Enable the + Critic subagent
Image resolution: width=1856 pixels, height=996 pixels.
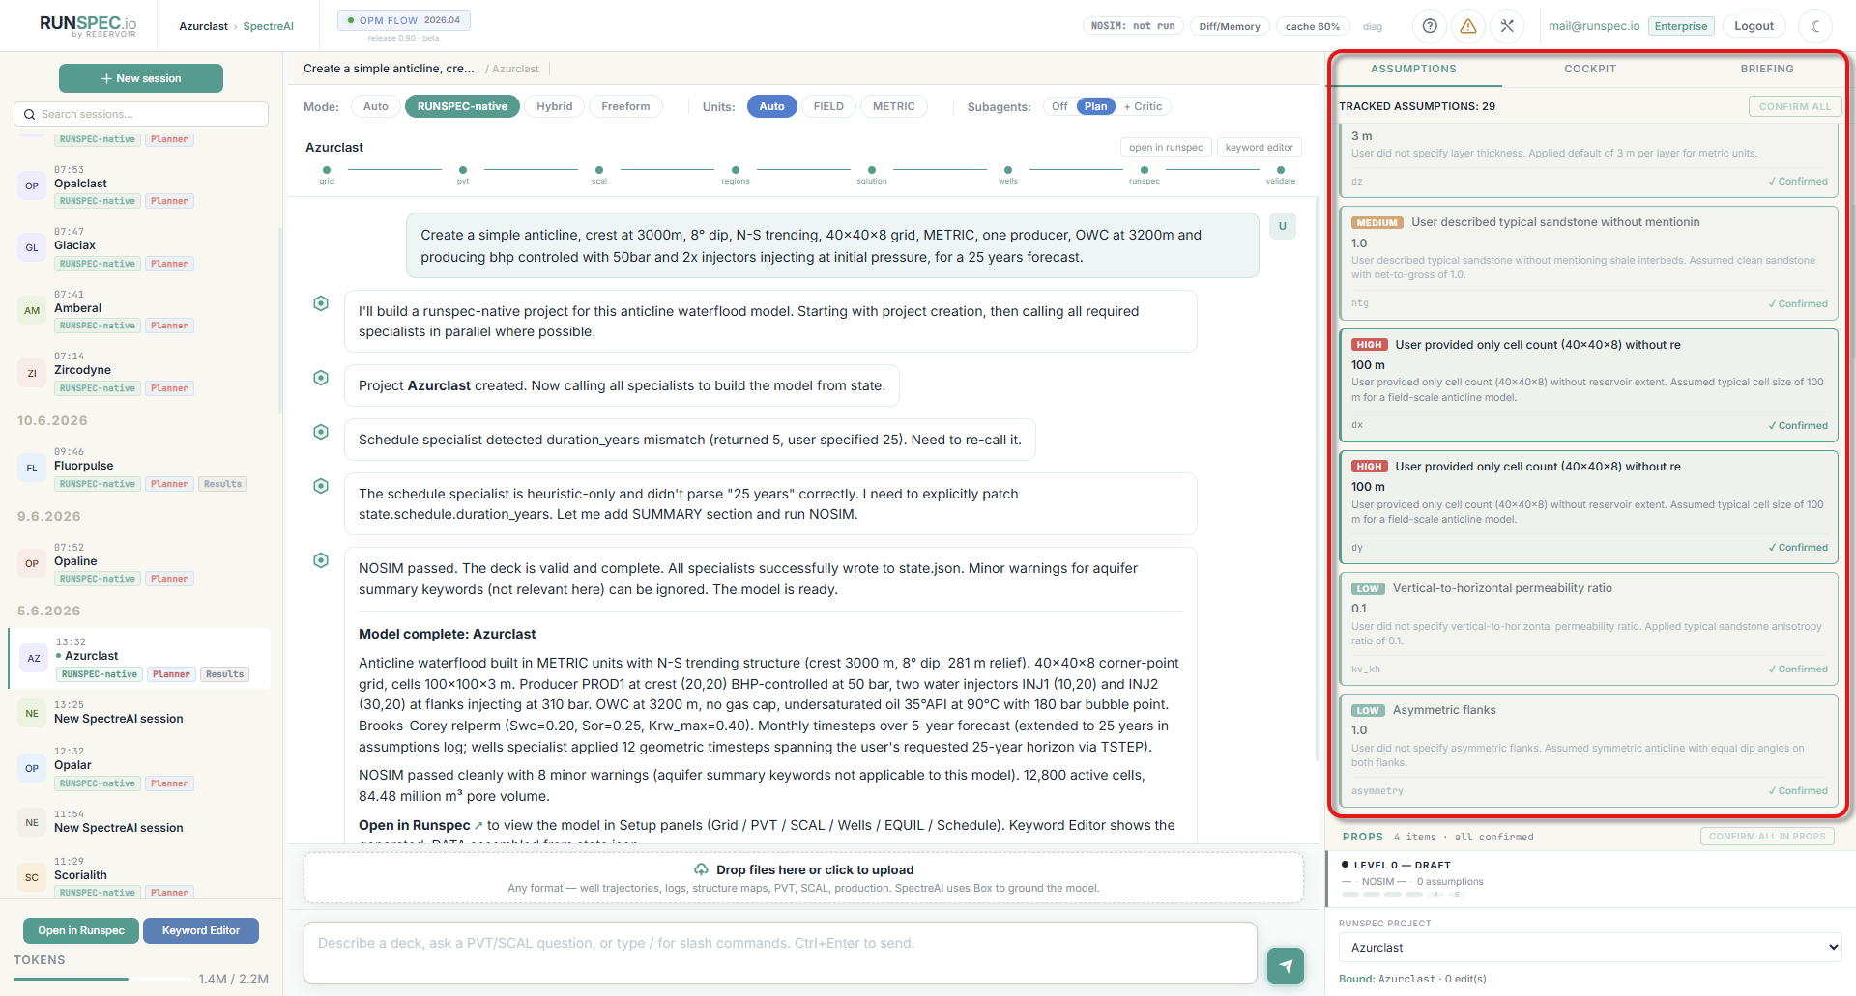[x=1144, y=106]
